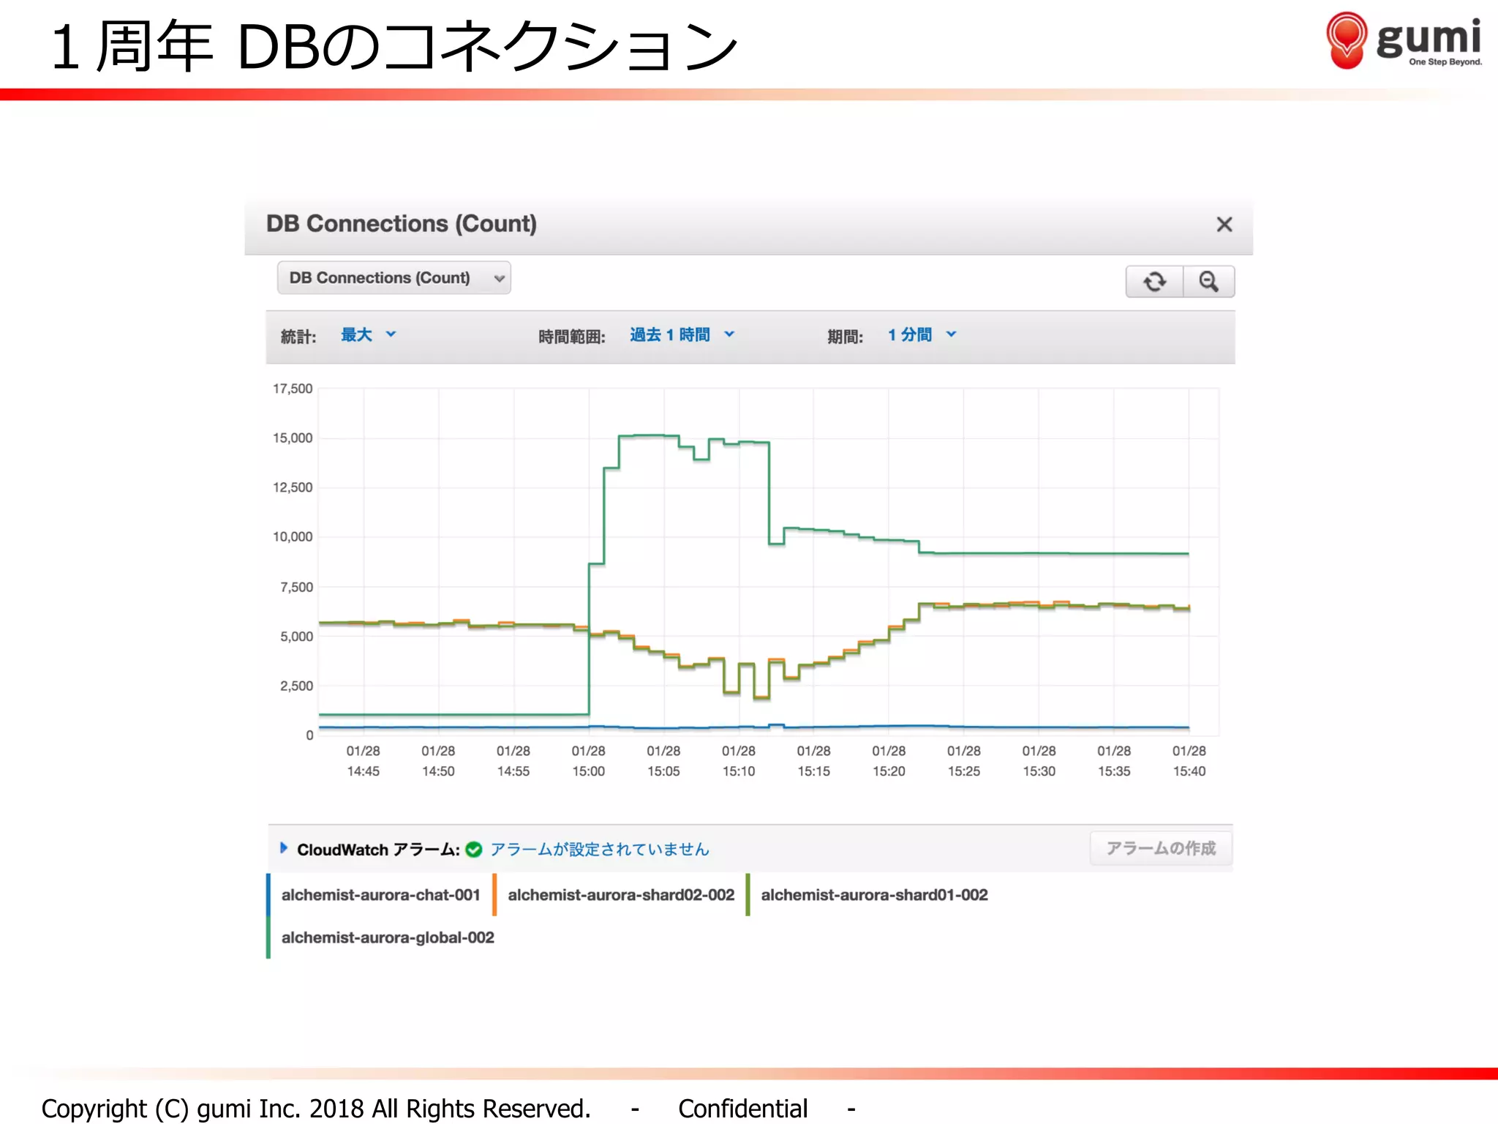The image size is (1498, 1124).
Task: Expand the CloudWatch アラーム section triangle
Action: pyautogui.click(x=284, y=848)
